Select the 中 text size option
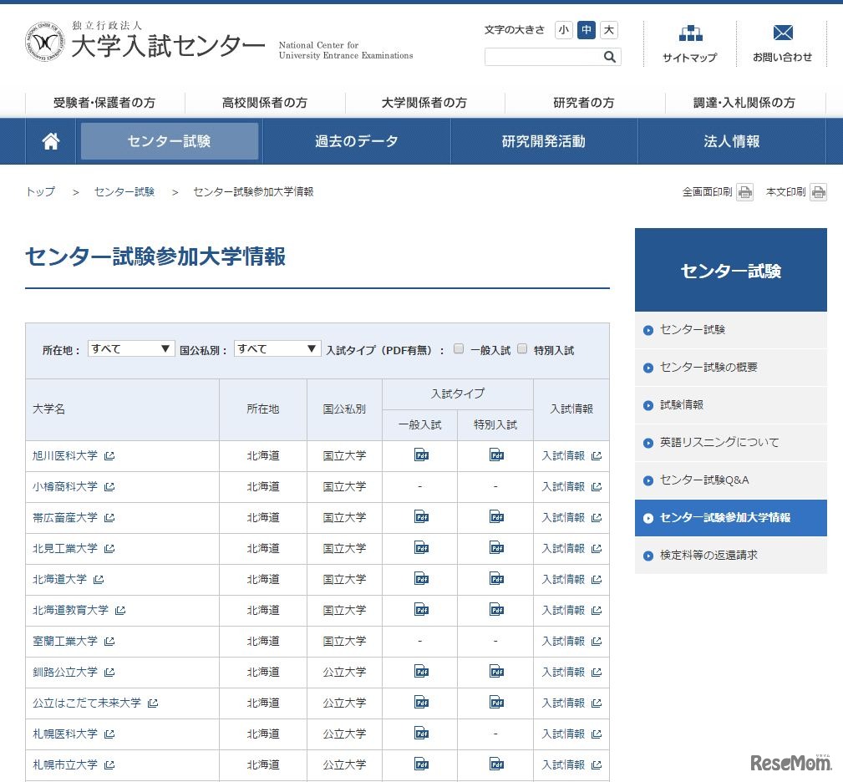The width and height of the screenshot is (843, 782). coord(586,30)
